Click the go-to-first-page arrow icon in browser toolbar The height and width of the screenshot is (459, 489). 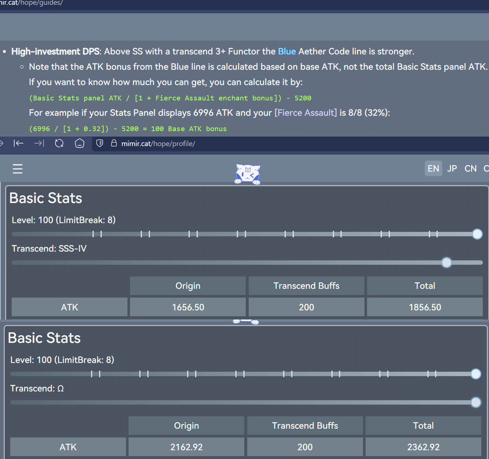[x=19, y=144]
